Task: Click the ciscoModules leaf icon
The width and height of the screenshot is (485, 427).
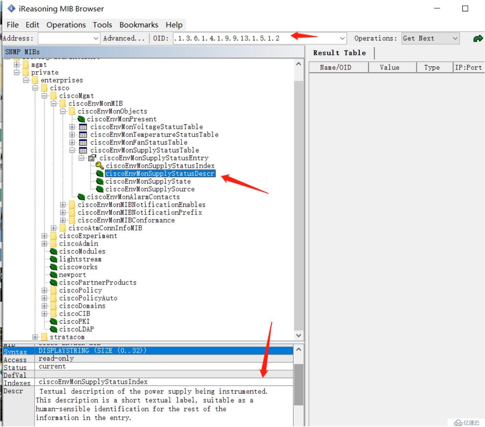Action: pyautogui.click(x=53, y=251)
